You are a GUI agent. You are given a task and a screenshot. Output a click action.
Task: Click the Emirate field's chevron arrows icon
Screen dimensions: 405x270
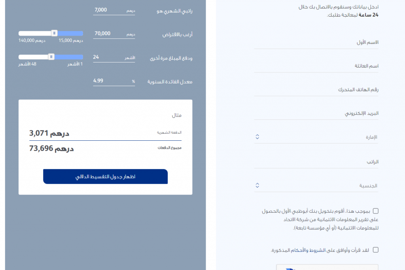(x=257, y=136)
